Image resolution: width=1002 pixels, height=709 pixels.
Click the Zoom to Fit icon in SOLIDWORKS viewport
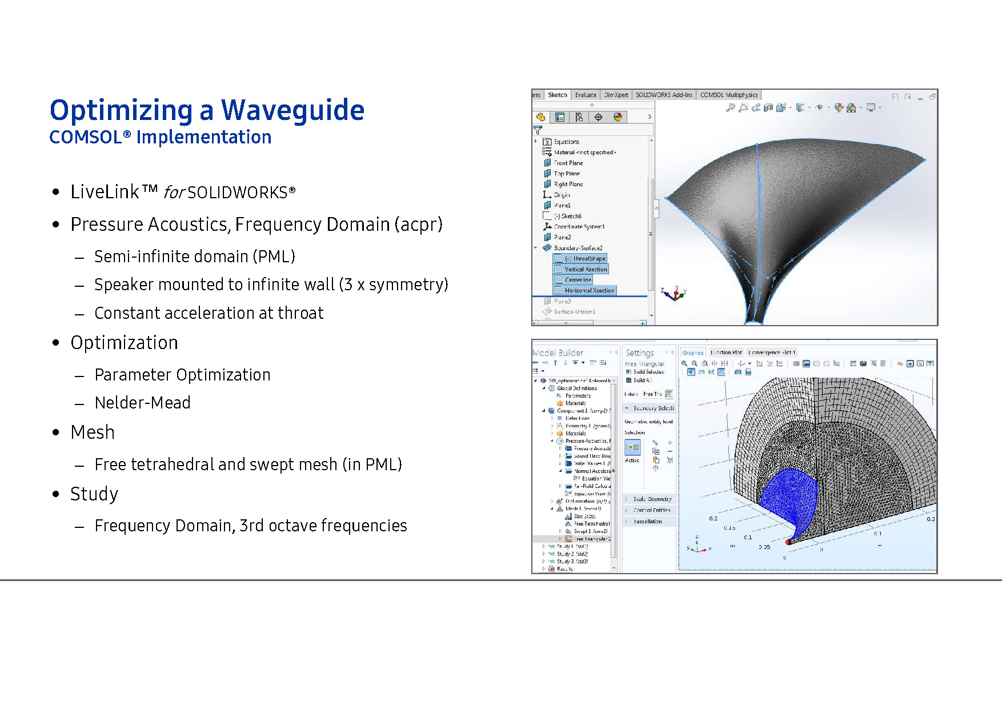tap(730, 107)
